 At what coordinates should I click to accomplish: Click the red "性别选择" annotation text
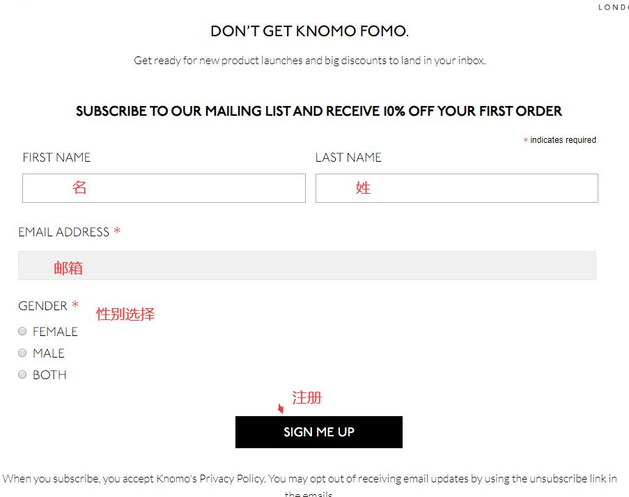pyautogui.click(x=125, y=314)
